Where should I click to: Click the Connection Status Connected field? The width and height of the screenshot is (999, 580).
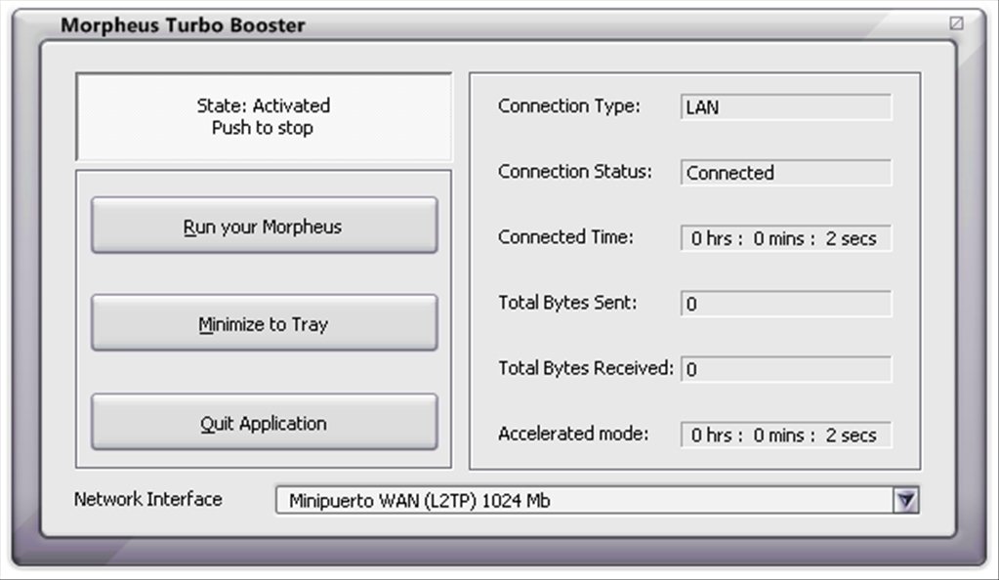point(785,173)
